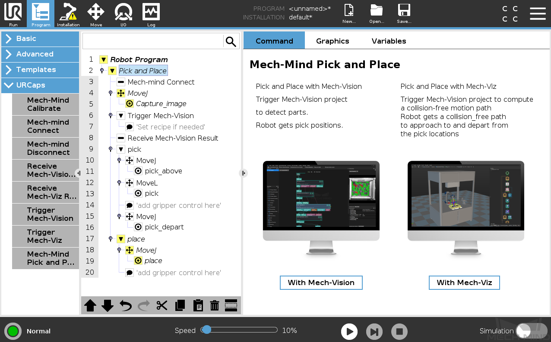Collapse the URCaps section
Screen dimensions: 551x342
point(40,85)
